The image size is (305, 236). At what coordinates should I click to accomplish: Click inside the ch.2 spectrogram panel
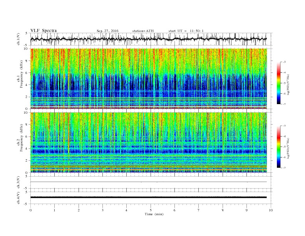(x=149, y=143)
